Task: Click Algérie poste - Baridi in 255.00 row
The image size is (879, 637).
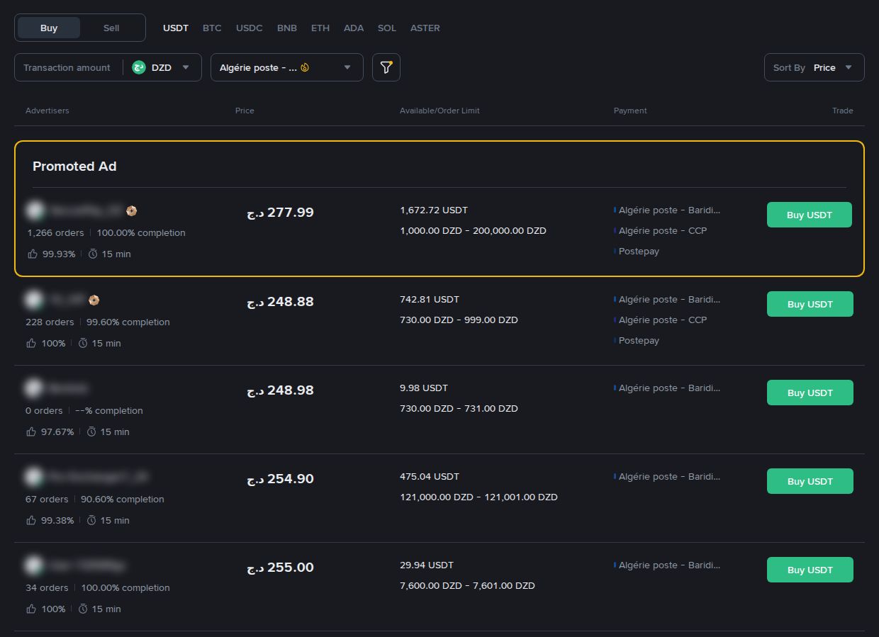Action: coord(669,565)
